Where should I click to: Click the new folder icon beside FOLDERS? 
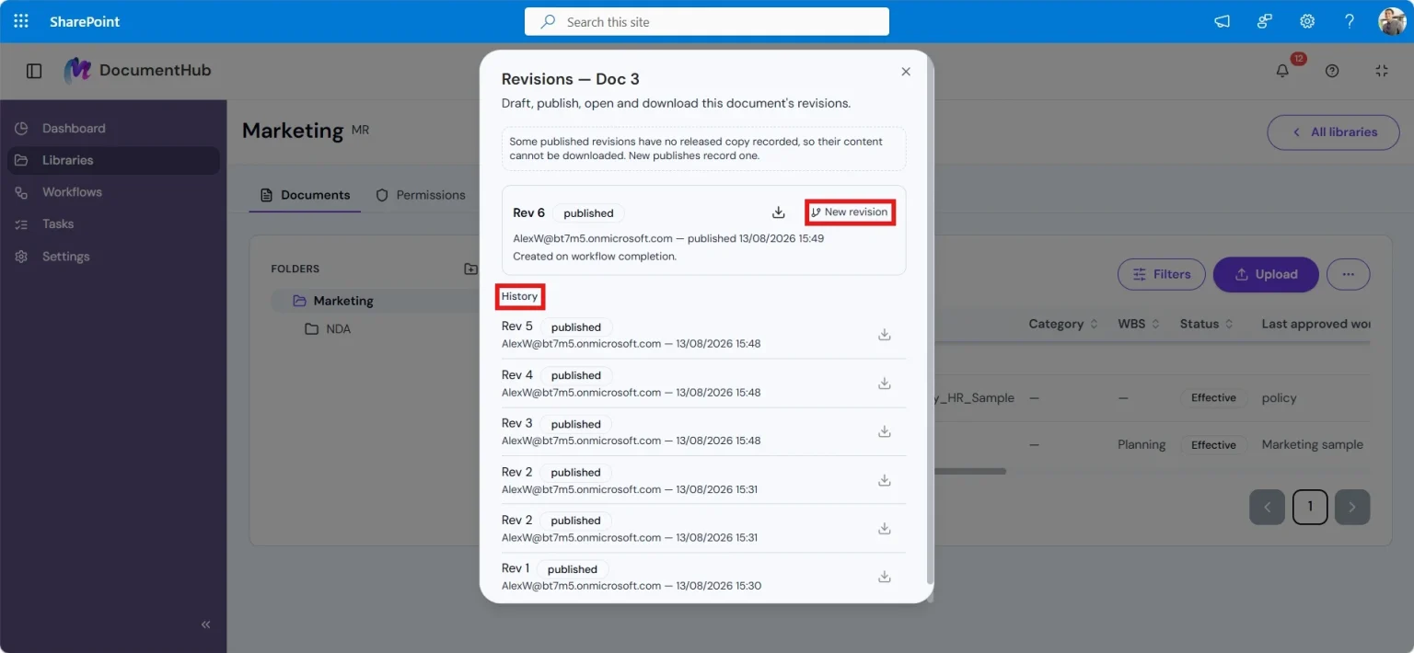(470, 269)
